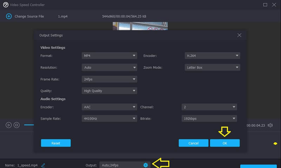Click Cancel in Output Settings
Image resolution: width=281 pixels, height=168 pixels.
pos(193,143)
